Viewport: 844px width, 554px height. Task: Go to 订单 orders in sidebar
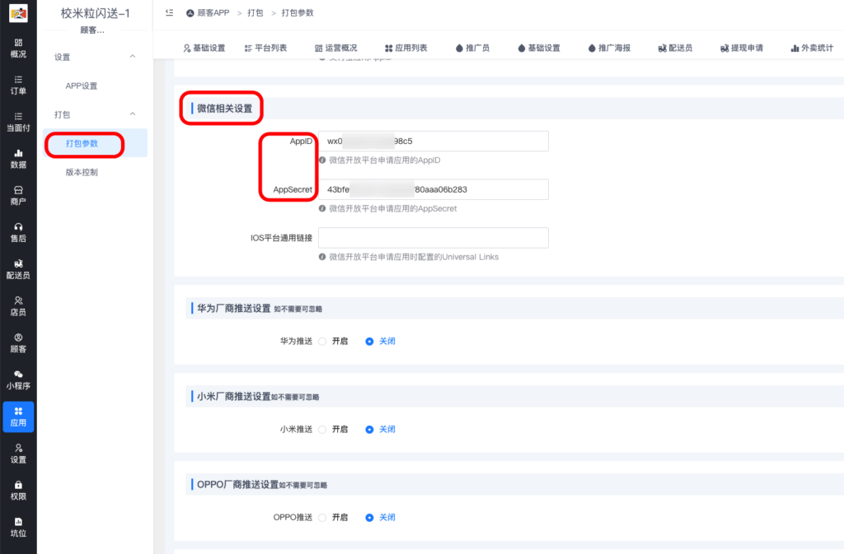(18, 85)
